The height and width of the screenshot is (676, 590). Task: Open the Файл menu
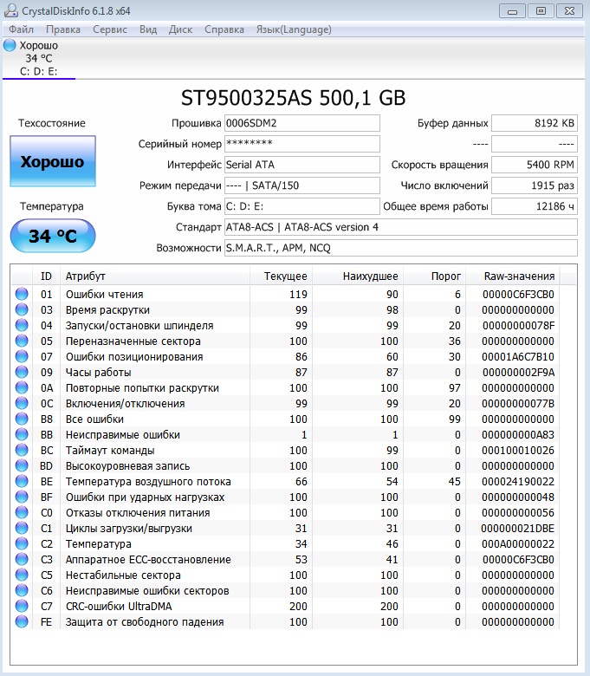point(22,29)
